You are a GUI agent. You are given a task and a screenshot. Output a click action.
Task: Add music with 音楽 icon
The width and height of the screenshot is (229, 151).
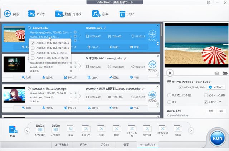tap(100, 14)
